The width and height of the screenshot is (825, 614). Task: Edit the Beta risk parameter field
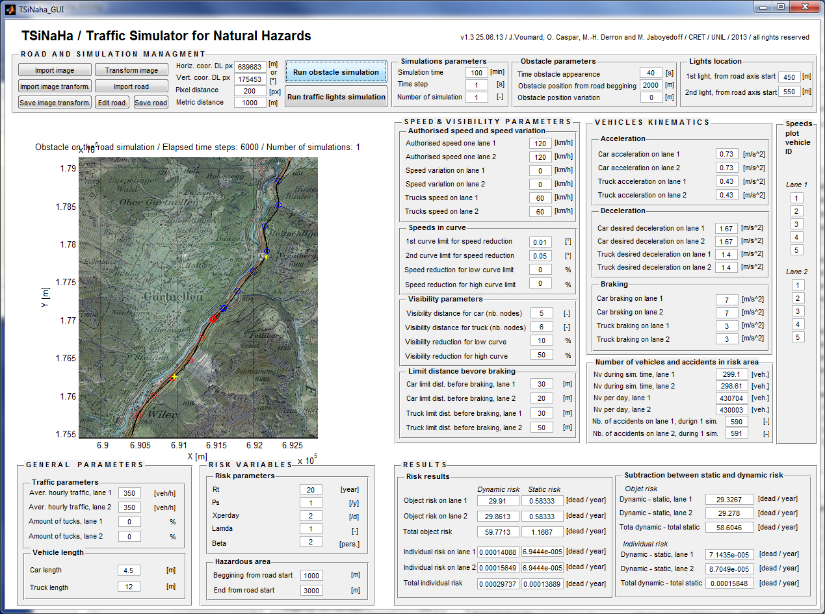tap(311, 542)
